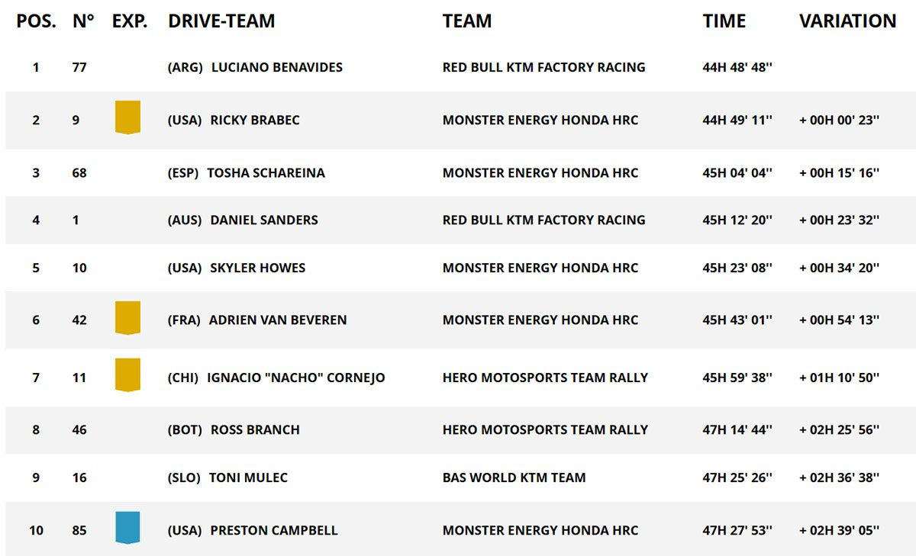Click yellow flag icon beside Adrien Van Beveren
The height and width of the screenshot is (556, 916).
click(x=127, y=317)
